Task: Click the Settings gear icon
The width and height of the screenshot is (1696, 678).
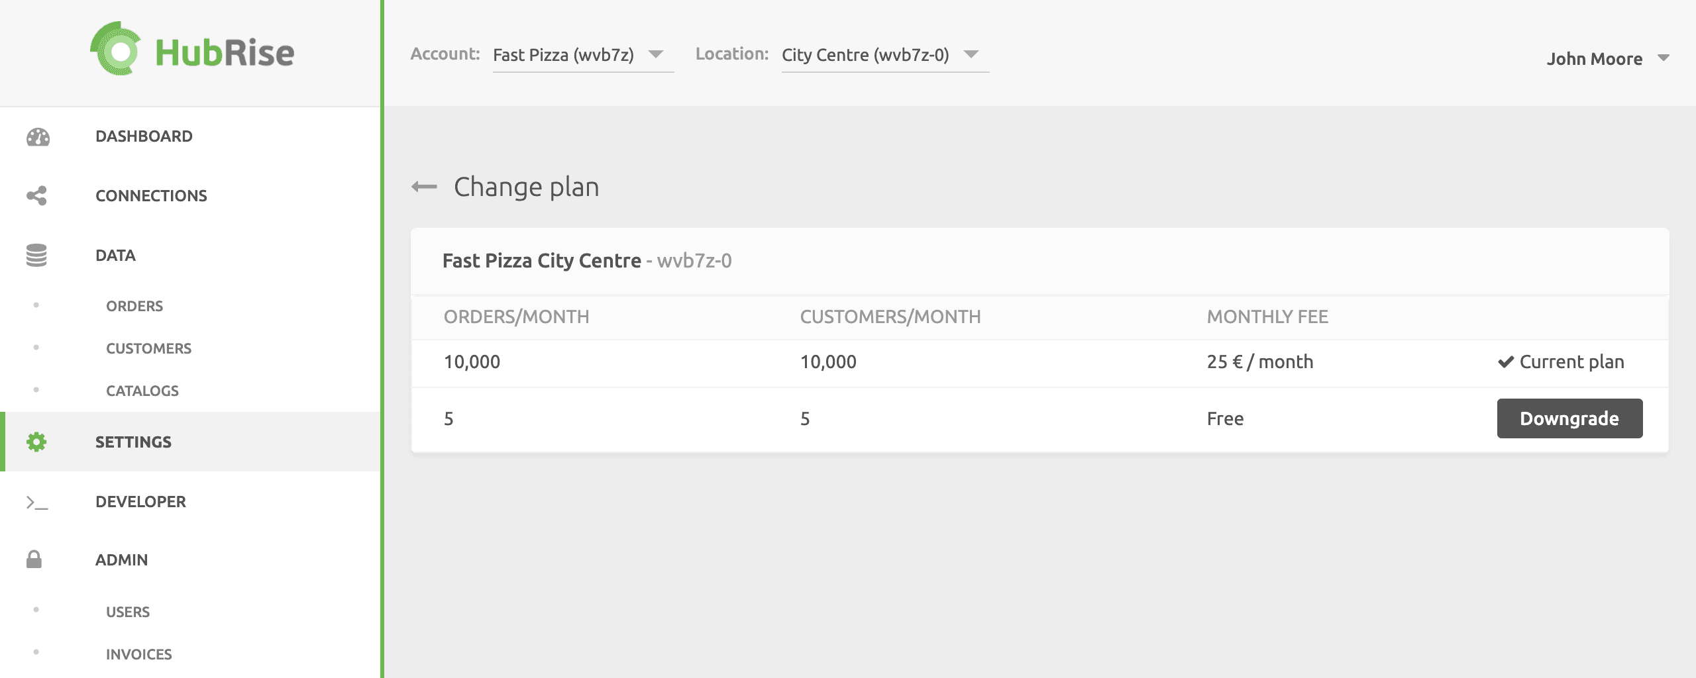Action: point(36,442)
